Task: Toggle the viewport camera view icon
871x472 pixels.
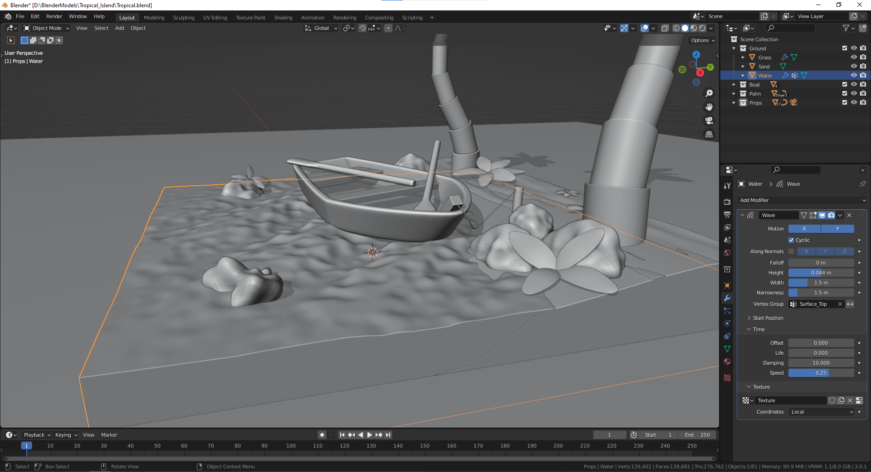Action: [x=709, y=120]
